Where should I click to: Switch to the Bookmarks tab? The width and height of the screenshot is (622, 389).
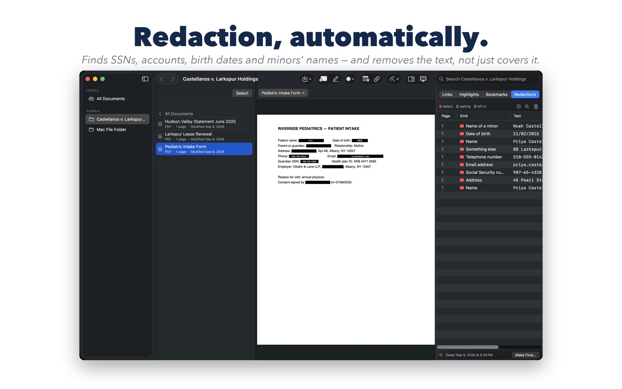click(496, 94)
